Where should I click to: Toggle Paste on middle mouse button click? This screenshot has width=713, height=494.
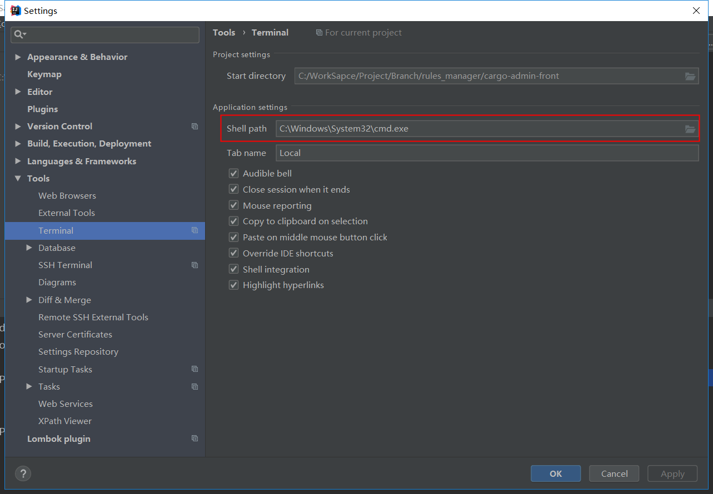pos(233,237)
